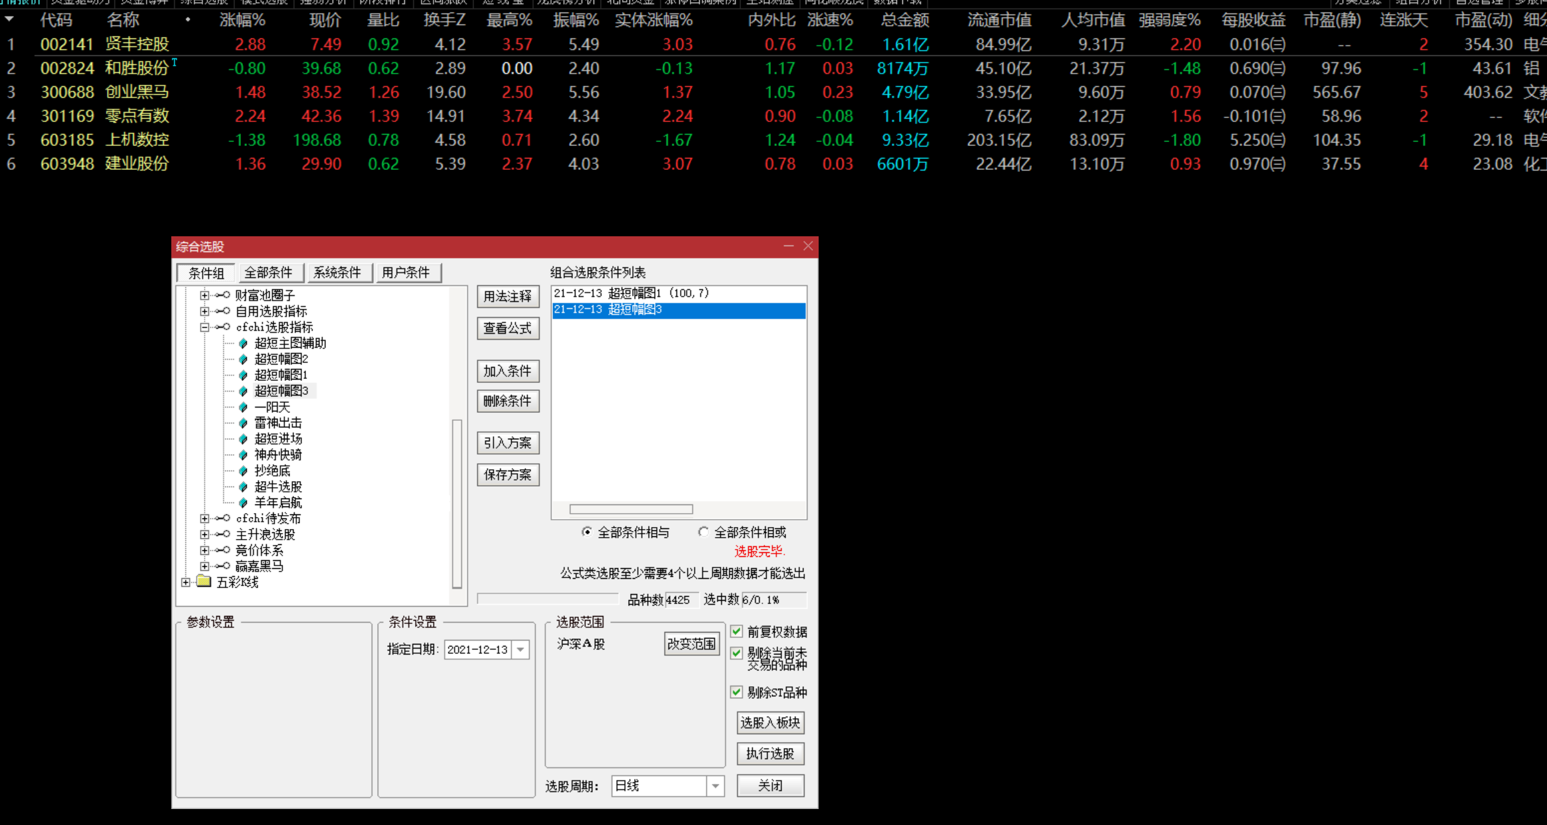Toggle the 剔除ST品种 checkbox
Viewport: 1547px width, 825px height.
(x=736, y=692)
